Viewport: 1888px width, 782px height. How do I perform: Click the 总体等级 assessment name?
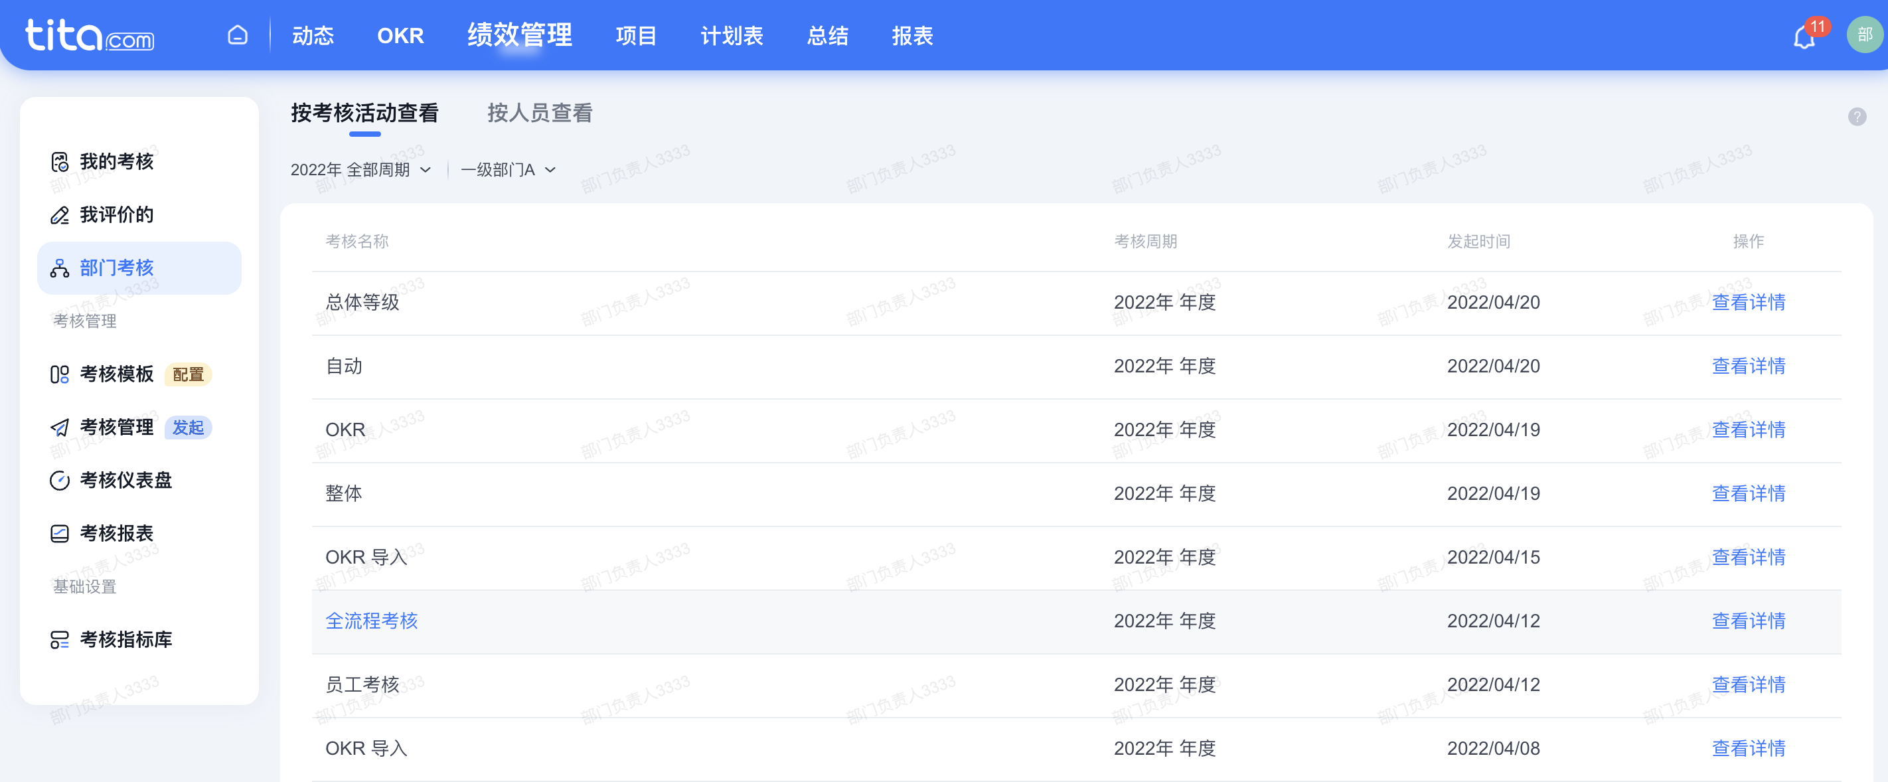362,302
